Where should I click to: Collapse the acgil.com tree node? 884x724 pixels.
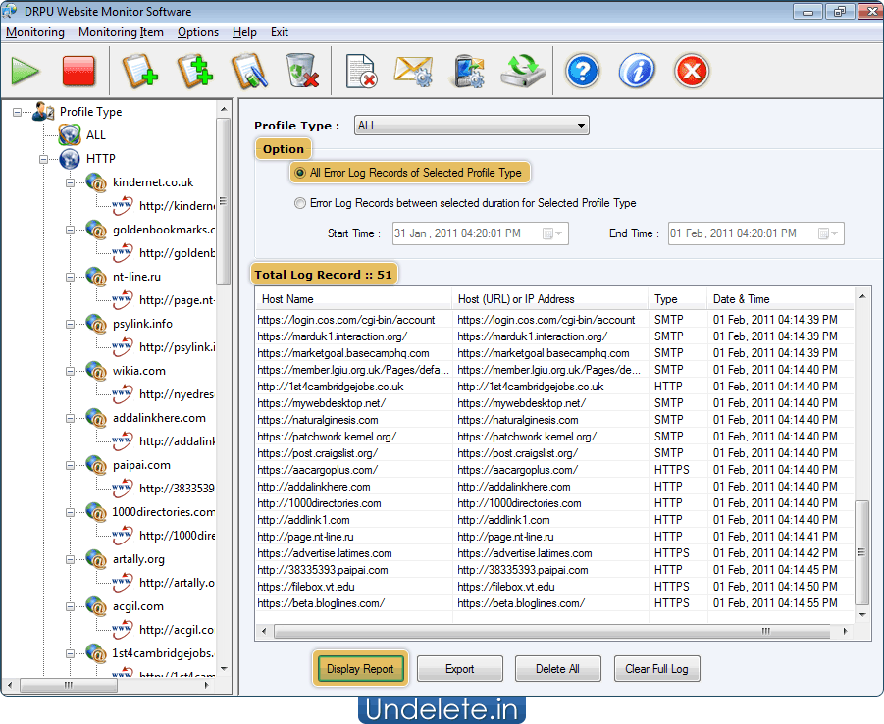[70, 606]
